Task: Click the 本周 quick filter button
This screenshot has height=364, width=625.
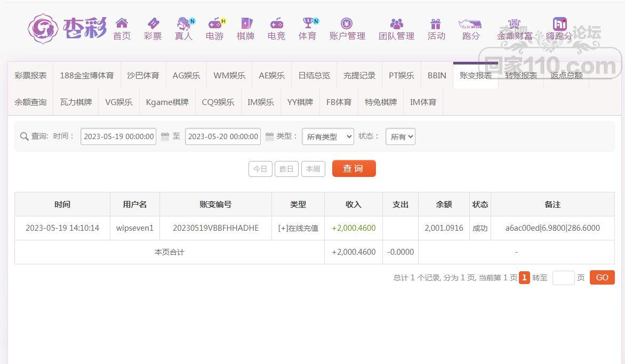Action: click(313, 169)
